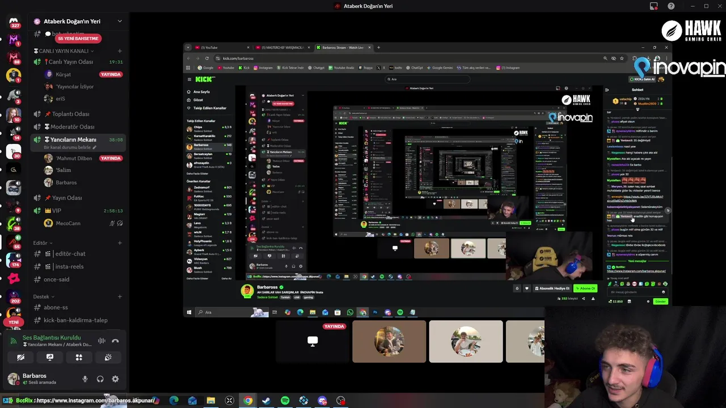Mute the microphone for Barbaros
Image resolution: width=726 pixels, height=408 pixels.
85,379
